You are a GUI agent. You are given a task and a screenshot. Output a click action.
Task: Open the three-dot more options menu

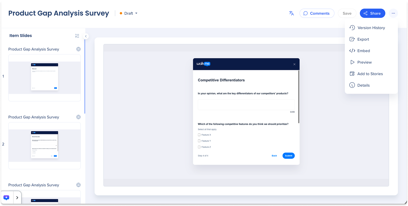tap(393, 13)
